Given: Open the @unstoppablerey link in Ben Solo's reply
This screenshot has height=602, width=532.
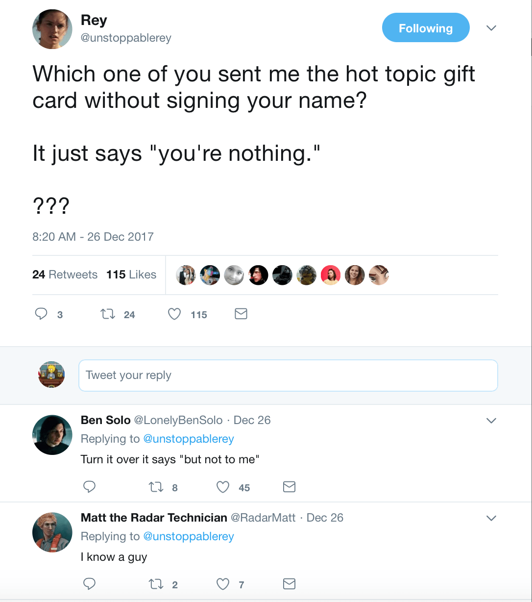Looking at the screenshot, I should [189, 439].
